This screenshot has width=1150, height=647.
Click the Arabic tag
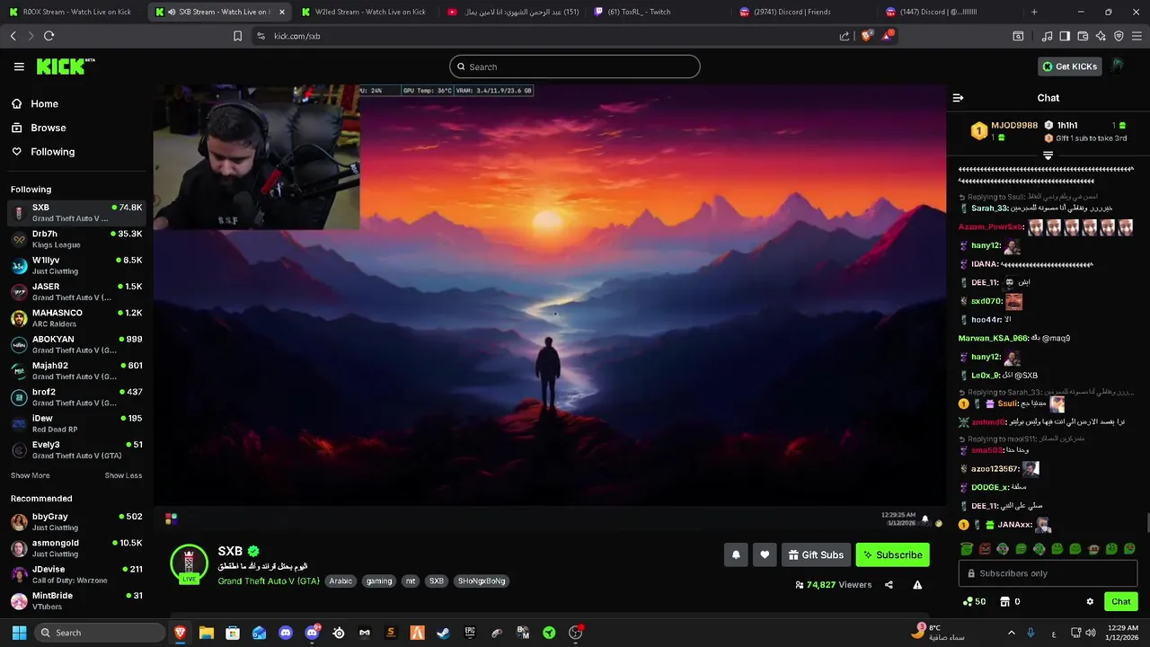tap(341, 581)
